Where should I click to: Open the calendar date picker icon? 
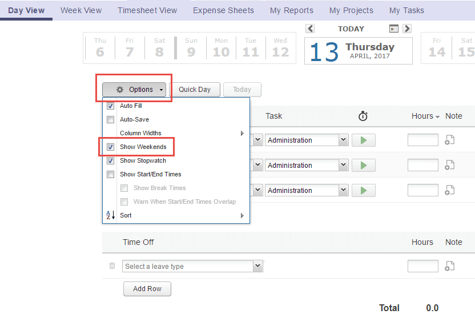[x=394, y=29]
